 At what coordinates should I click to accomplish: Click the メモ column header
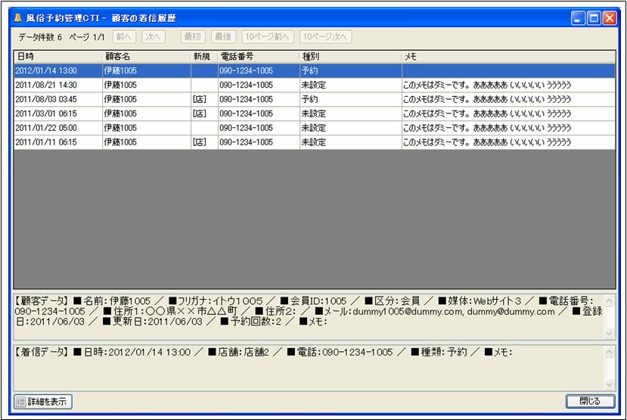507,57
